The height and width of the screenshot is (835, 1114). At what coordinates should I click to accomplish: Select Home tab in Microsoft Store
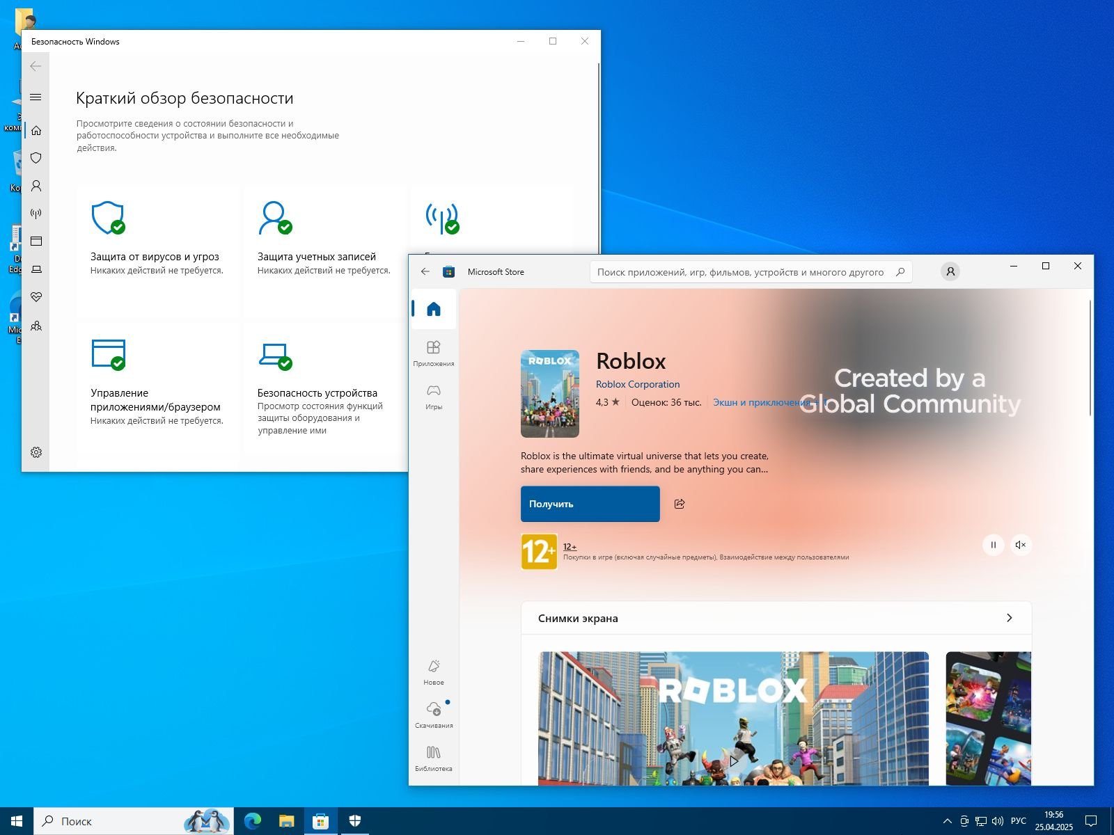pyautogui.click(x=434, y=309)
